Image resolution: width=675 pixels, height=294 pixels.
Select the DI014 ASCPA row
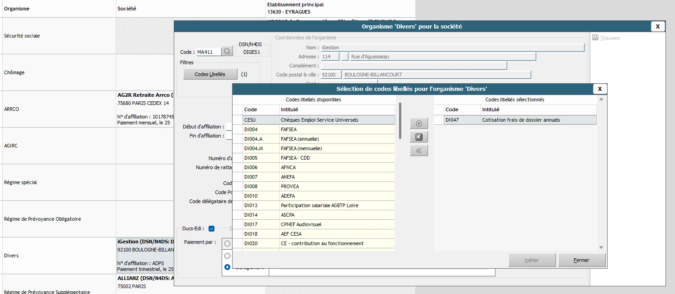tap(314, 215)
